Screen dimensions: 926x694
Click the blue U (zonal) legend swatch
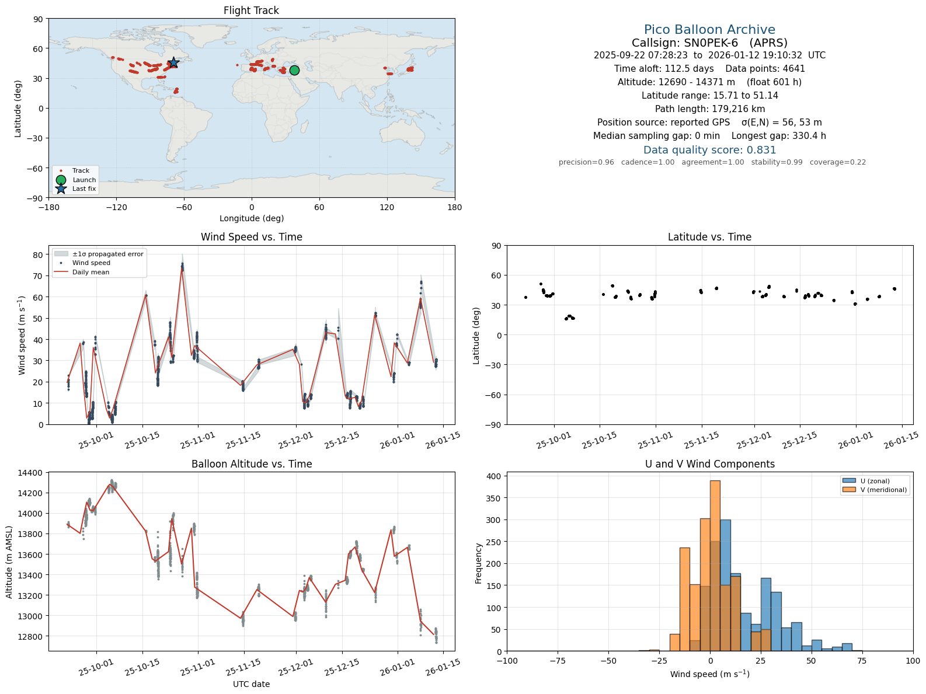(x=849, y=481)
